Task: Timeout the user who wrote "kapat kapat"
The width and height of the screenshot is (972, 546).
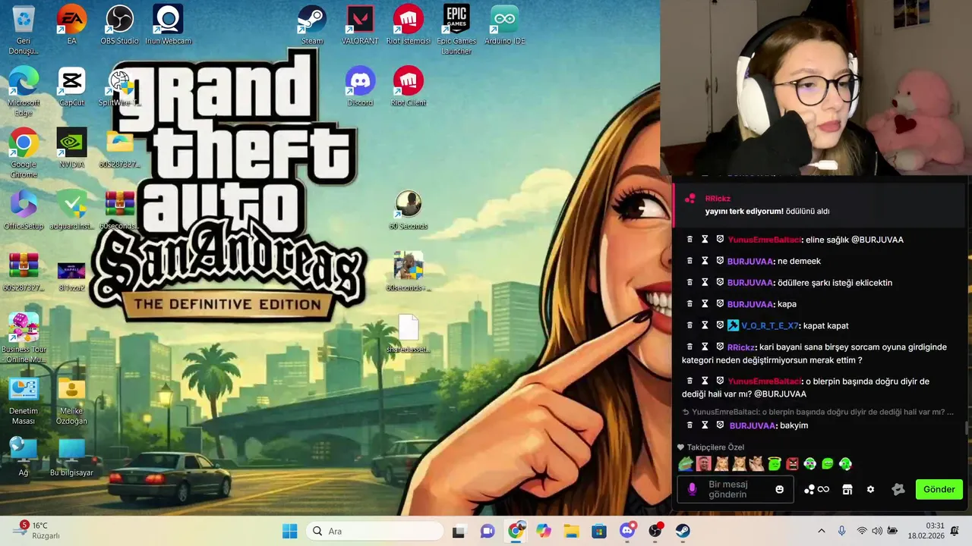Action: [705, 325]
